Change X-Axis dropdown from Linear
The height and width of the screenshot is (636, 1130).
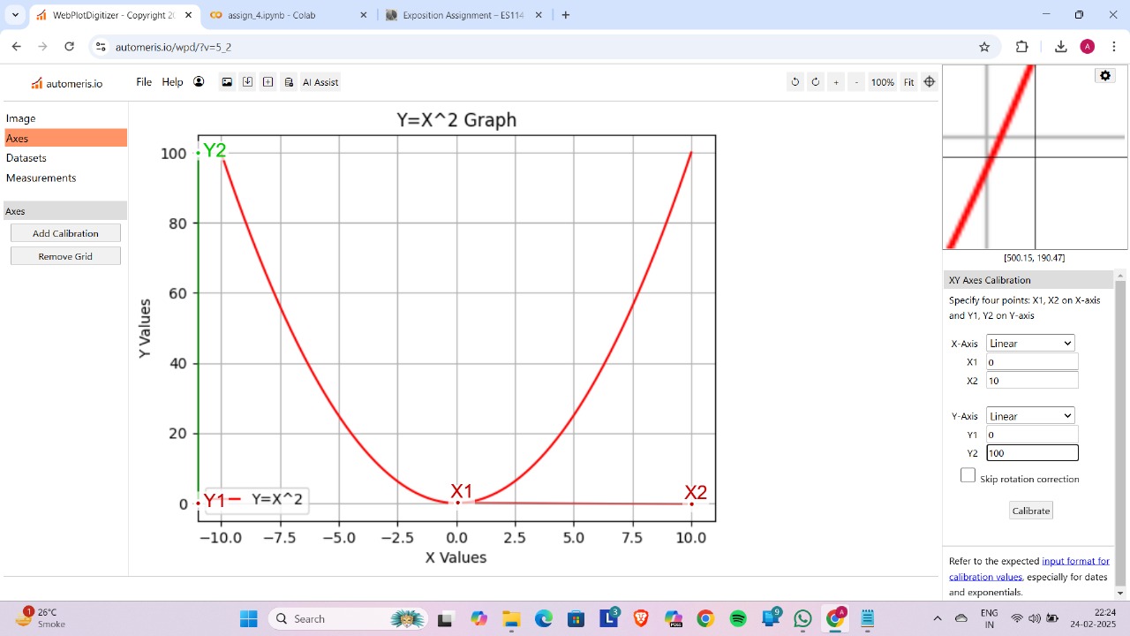[x=1030, y=343]
